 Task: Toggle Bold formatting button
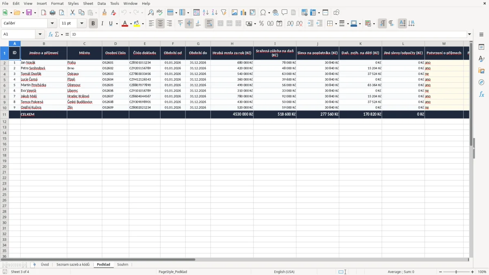point(93,24)
